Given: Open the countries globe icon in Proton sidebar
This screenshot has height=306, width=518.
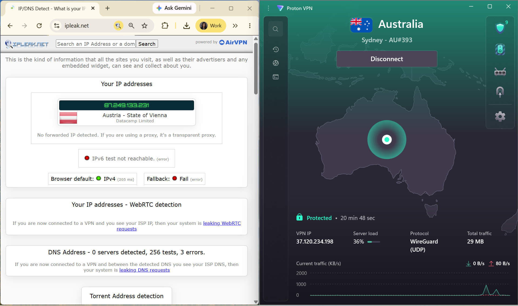Looking at the screenshot, I should pos(275,63).
